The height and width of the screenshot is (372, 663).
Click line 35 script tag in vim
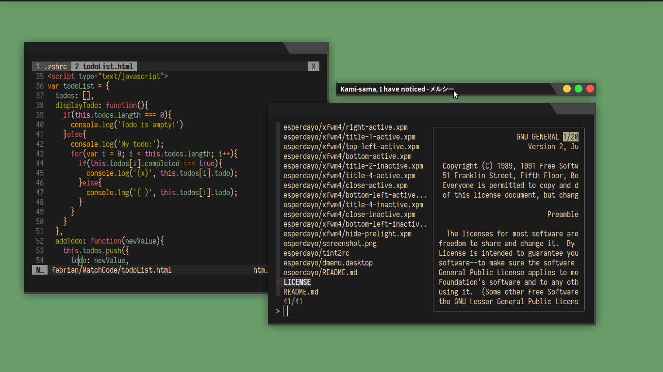tap(108, 77)
